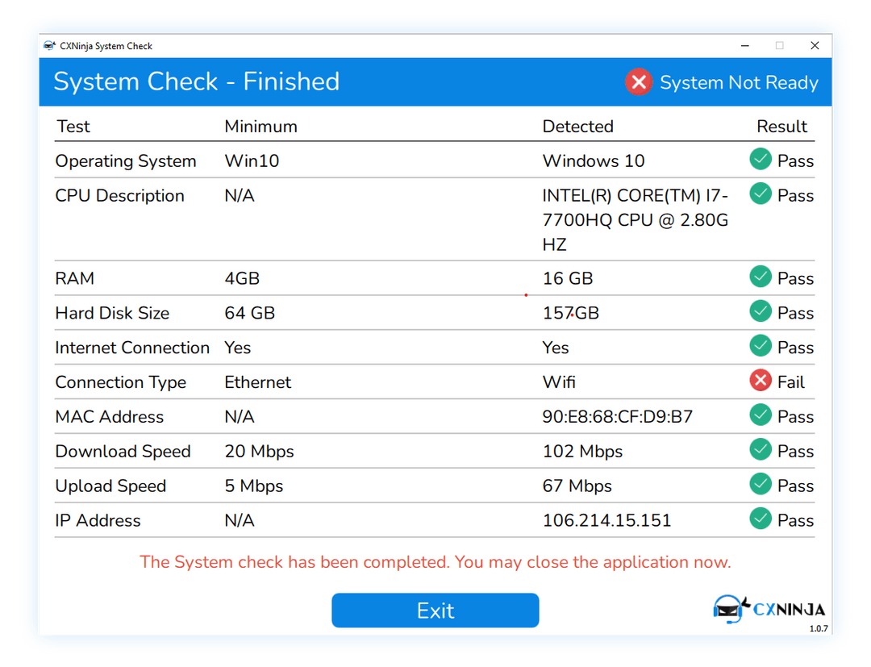871x667 pixels.
Task: Click the Pass icon for CPU Description
Action: click(x=760, y=194)
